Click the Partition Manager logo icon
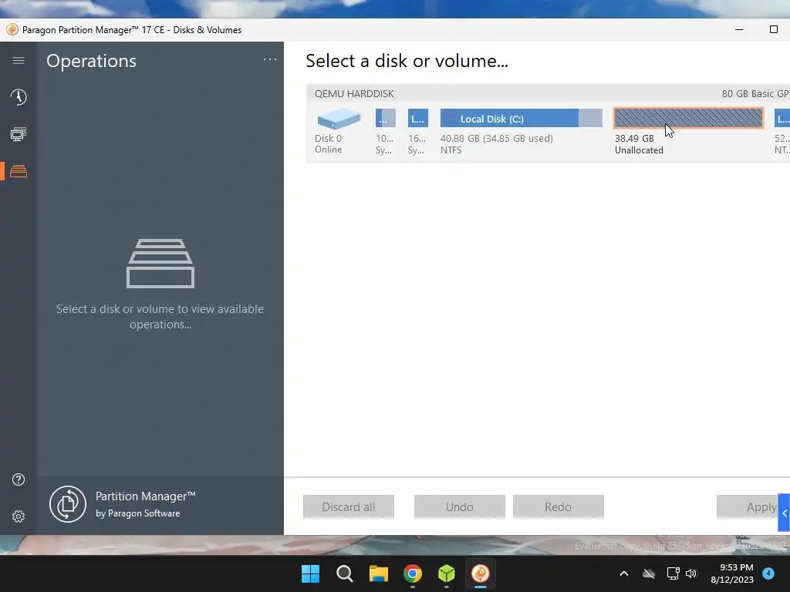 point(68,504)
